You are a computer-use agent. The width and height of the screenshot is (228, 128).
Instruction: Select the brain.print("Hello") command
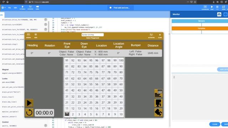(11, 92)
